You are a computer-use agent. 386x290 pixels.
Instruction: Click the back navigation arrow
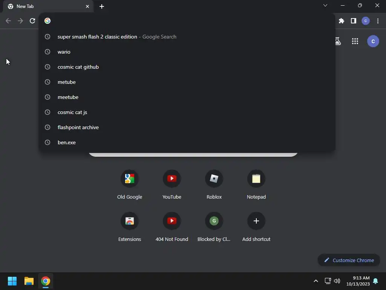click(8, 21)
